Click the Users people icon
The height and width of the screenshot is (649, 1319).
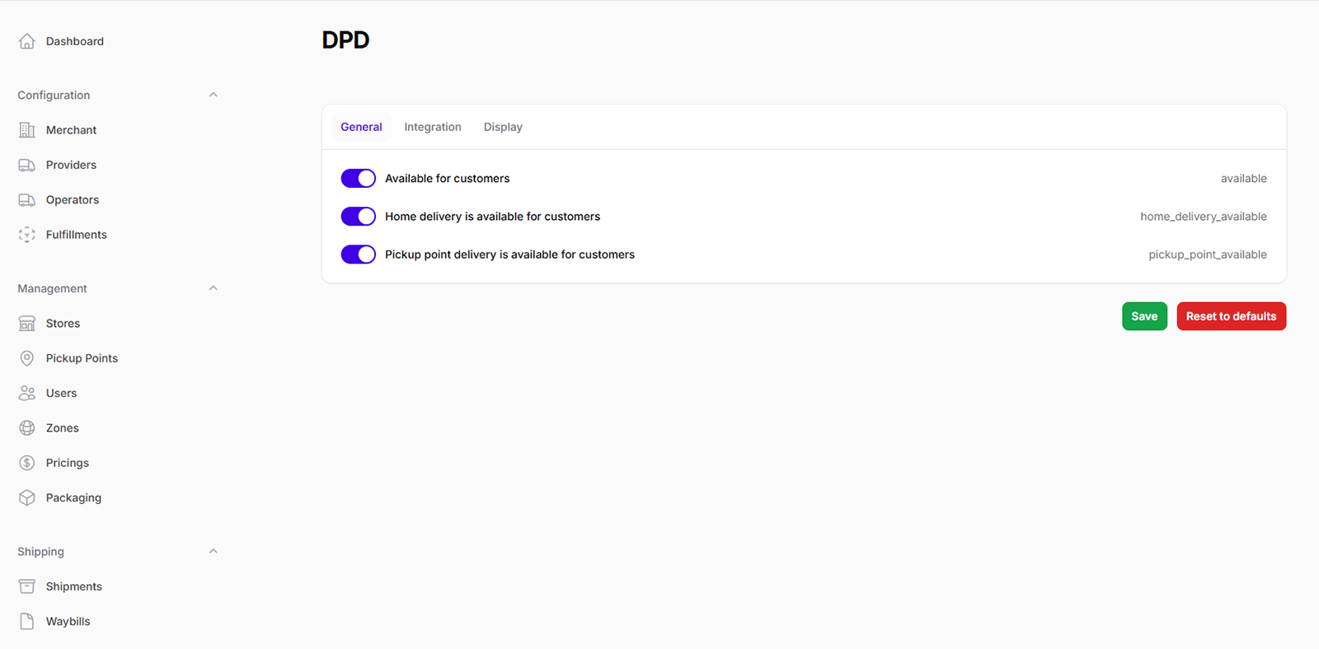27,393
